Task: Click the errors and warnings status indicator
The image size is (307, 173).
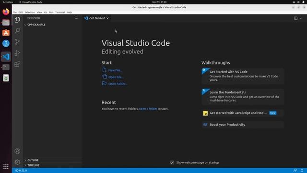Action: (21, 171)
